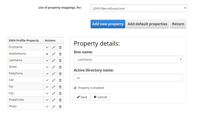This screenshot has width=197, height=114.
Task: Edit the FirstName property mapping
Action: pyautogui.click(x=54, y=47)
